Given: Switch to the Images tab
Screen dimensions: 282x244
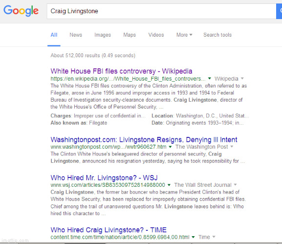Looking at the screenshot, I should click(103, 35).
